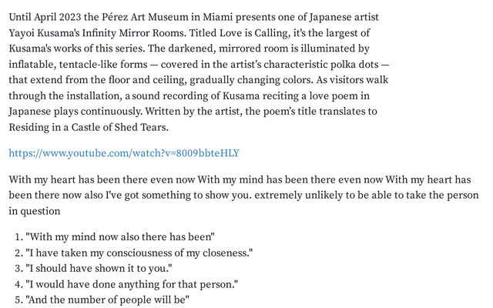Open the YouTube video link

click(x=124, y=152)
